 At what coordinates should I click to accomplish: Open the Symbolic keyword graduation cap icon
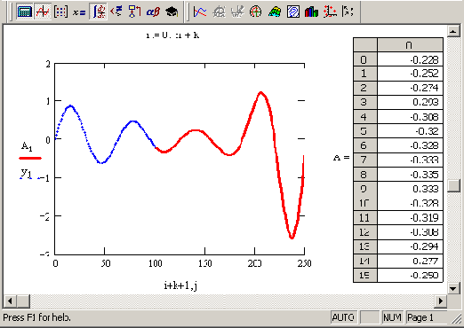pos(172,12)
